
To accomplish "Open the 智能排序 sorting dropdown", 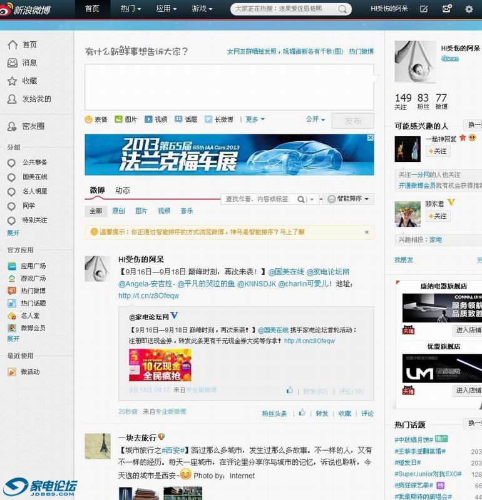I will click(x=349, y=199).
